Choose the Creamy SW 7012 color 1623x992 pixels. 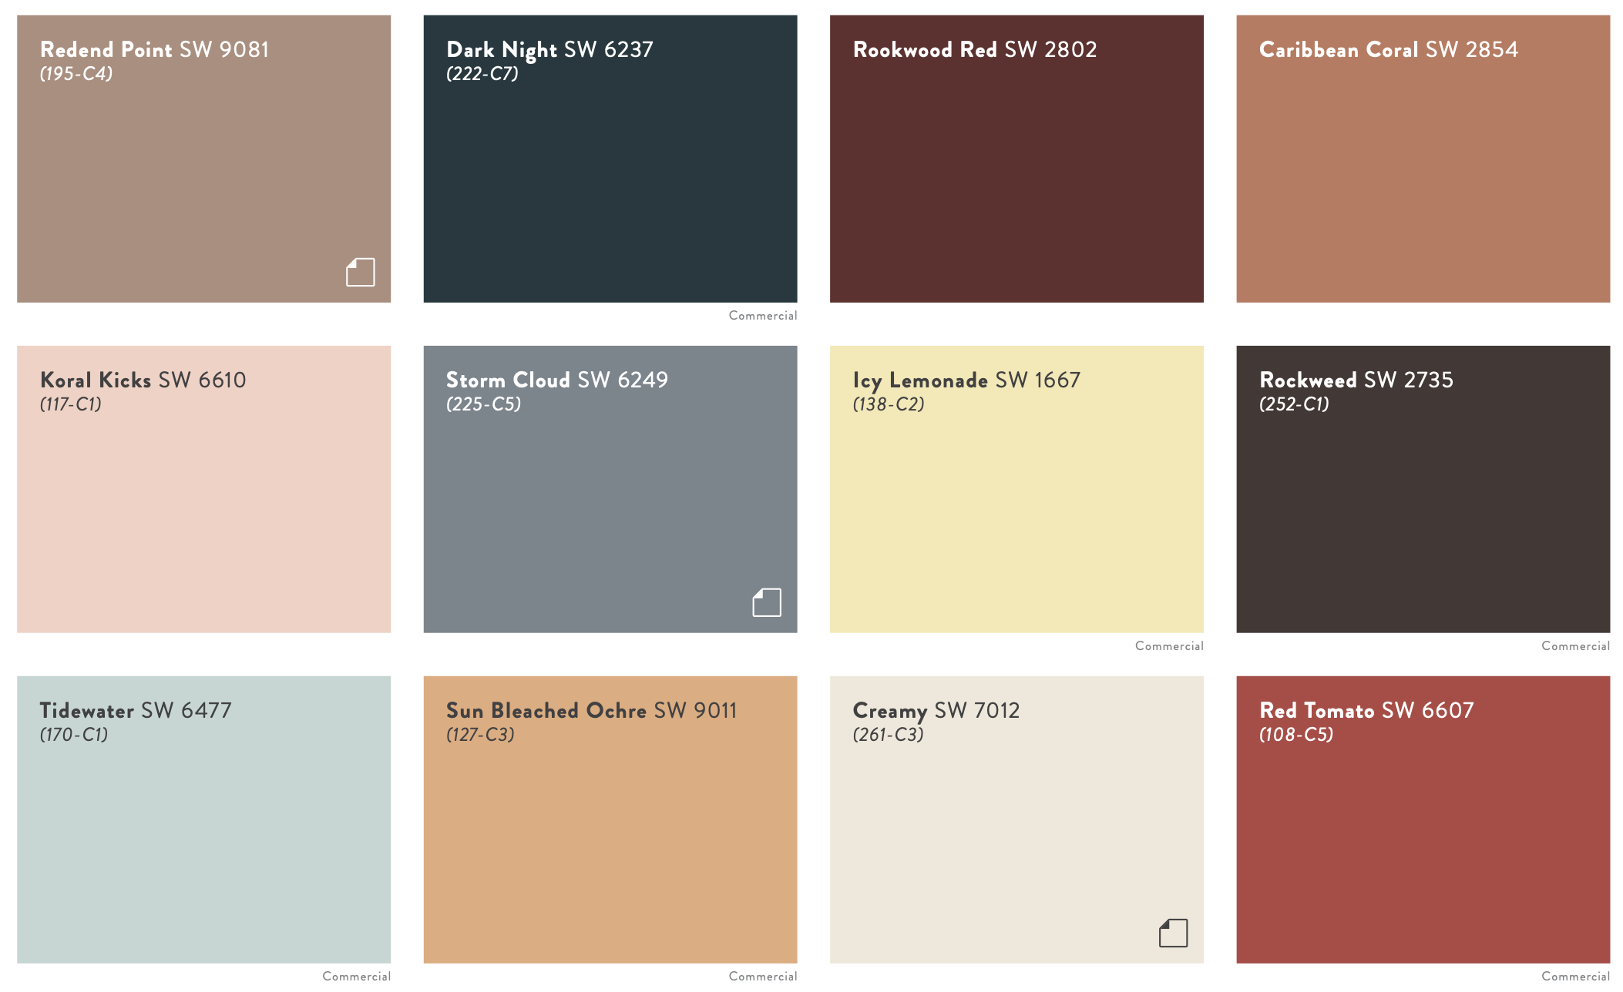[x=1015, y=816]
